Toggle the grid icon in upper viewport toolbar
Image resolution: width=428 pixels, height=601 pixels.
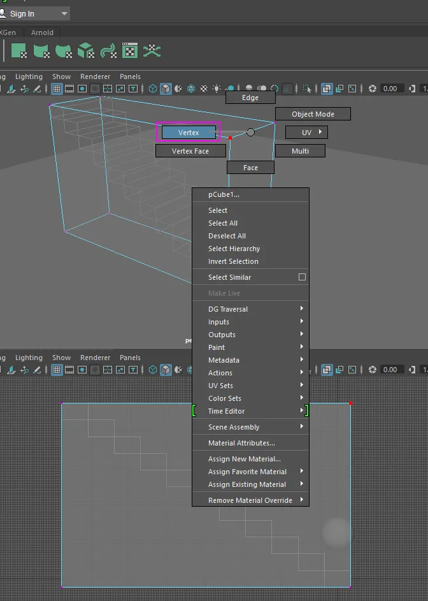coord(57,89)
